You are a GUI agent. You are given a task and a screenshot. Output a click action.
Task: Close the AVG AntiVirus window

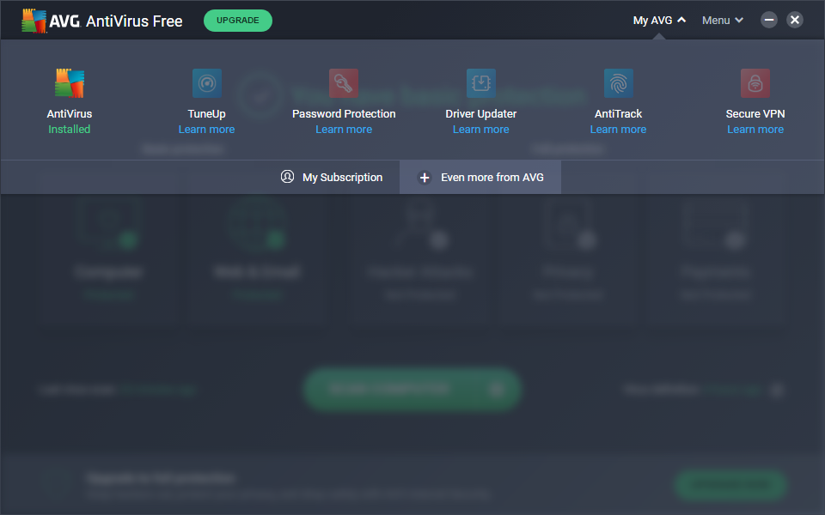(x=794, y=20)
